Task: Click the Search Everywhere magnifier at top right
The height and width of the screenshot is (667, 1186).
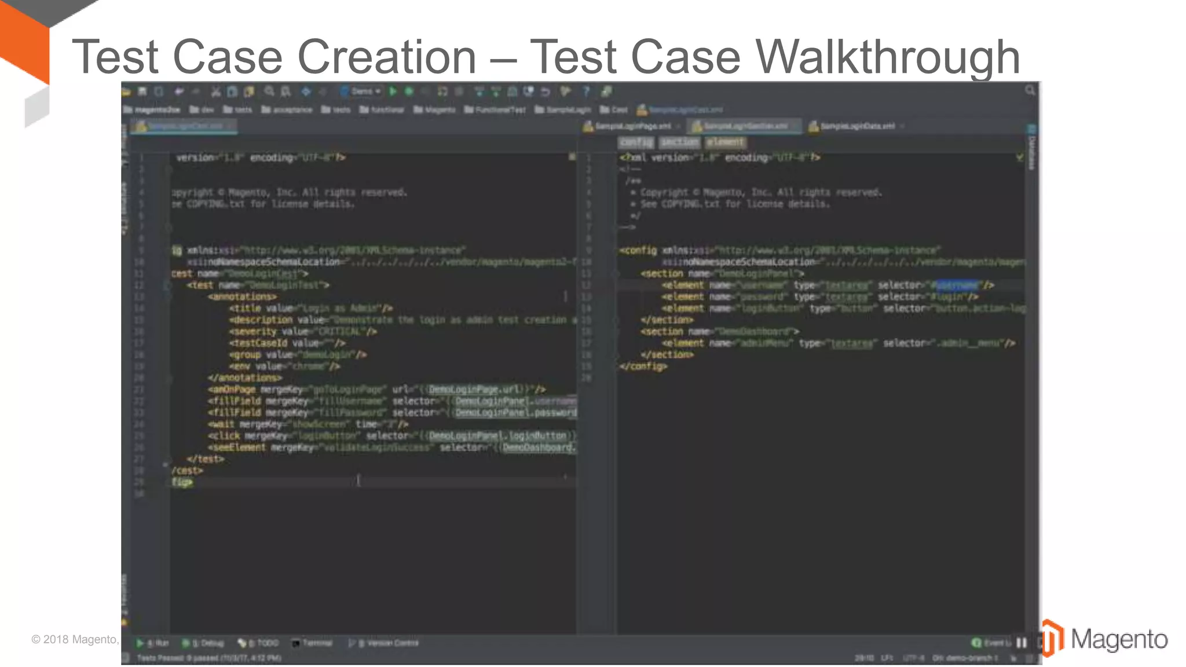Action: (1030, 90)
